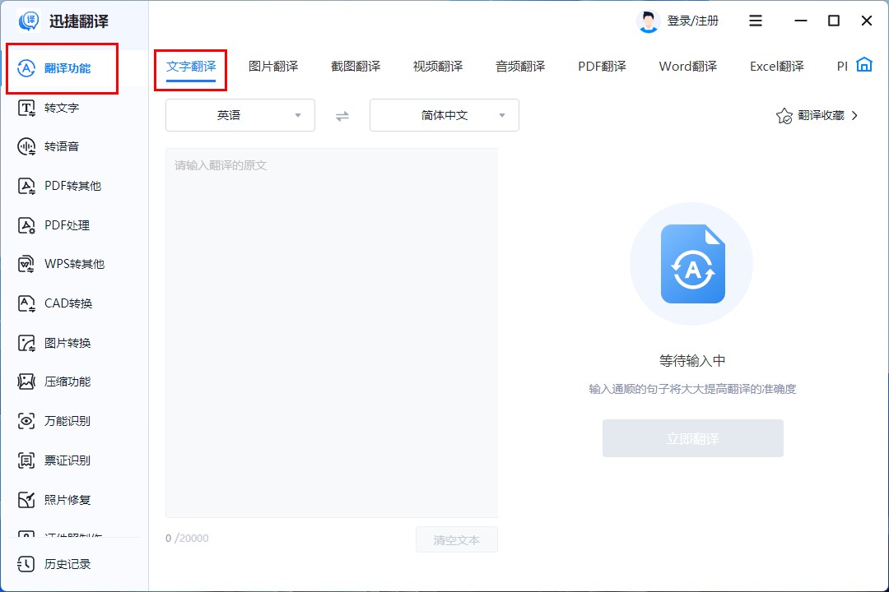Open the 万能识别 eye icon
The width and height of the screenshot is (889, 592).
[x=27, y=421]
